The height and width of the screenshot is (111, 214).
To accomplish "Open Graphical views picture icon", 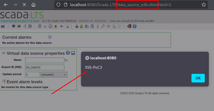I will 19,26.
